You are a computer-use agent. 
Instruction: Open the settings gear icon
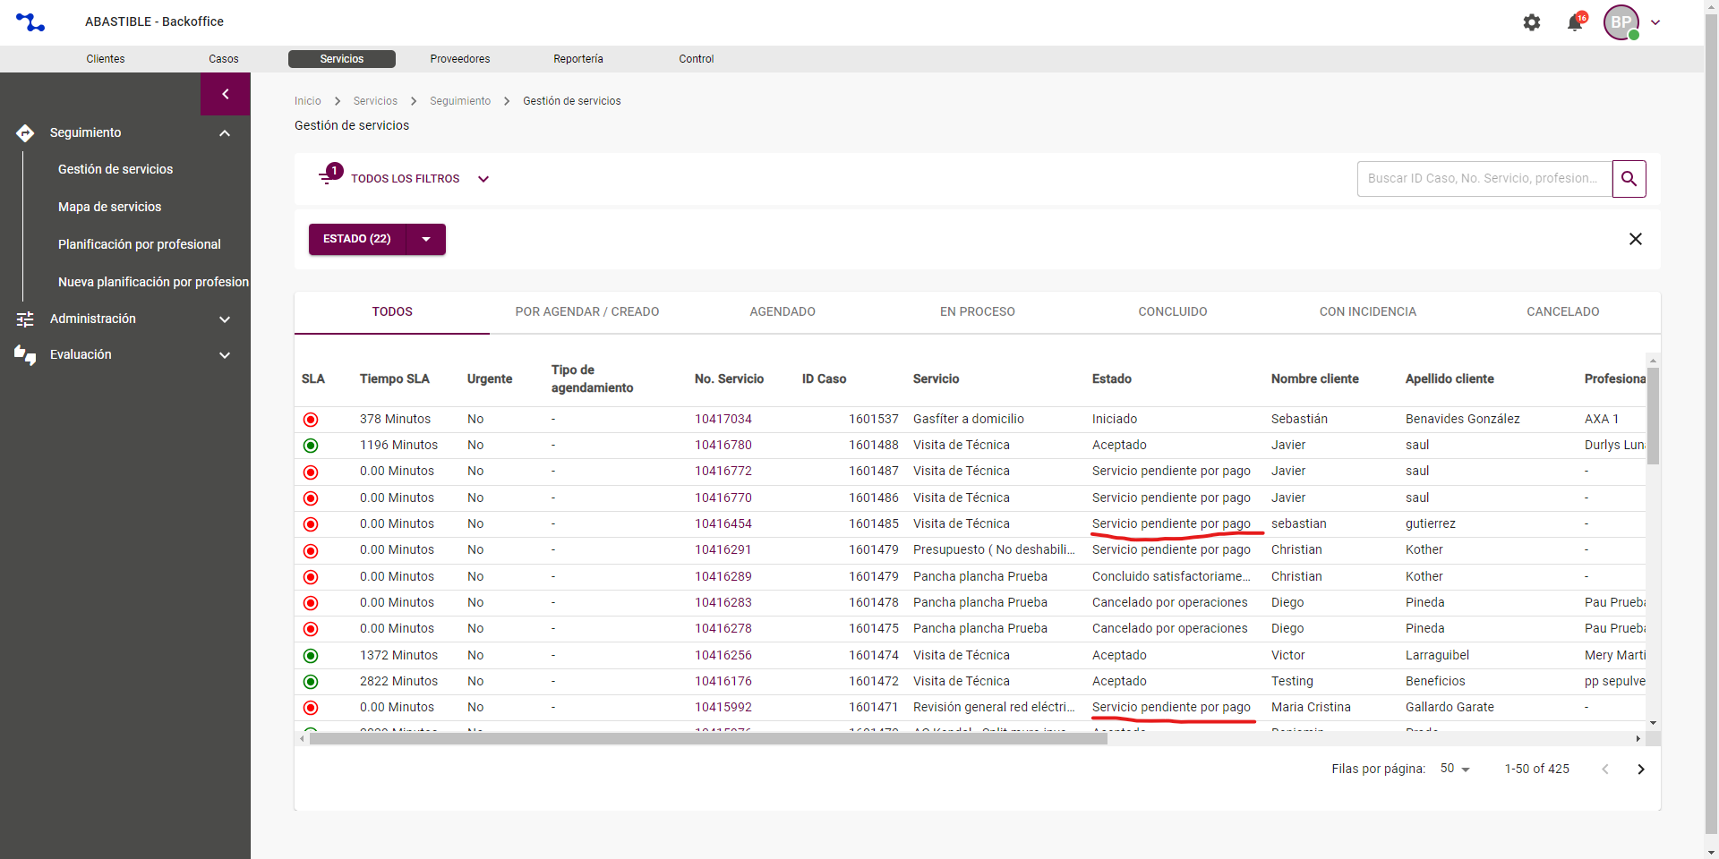[1532, 22]
